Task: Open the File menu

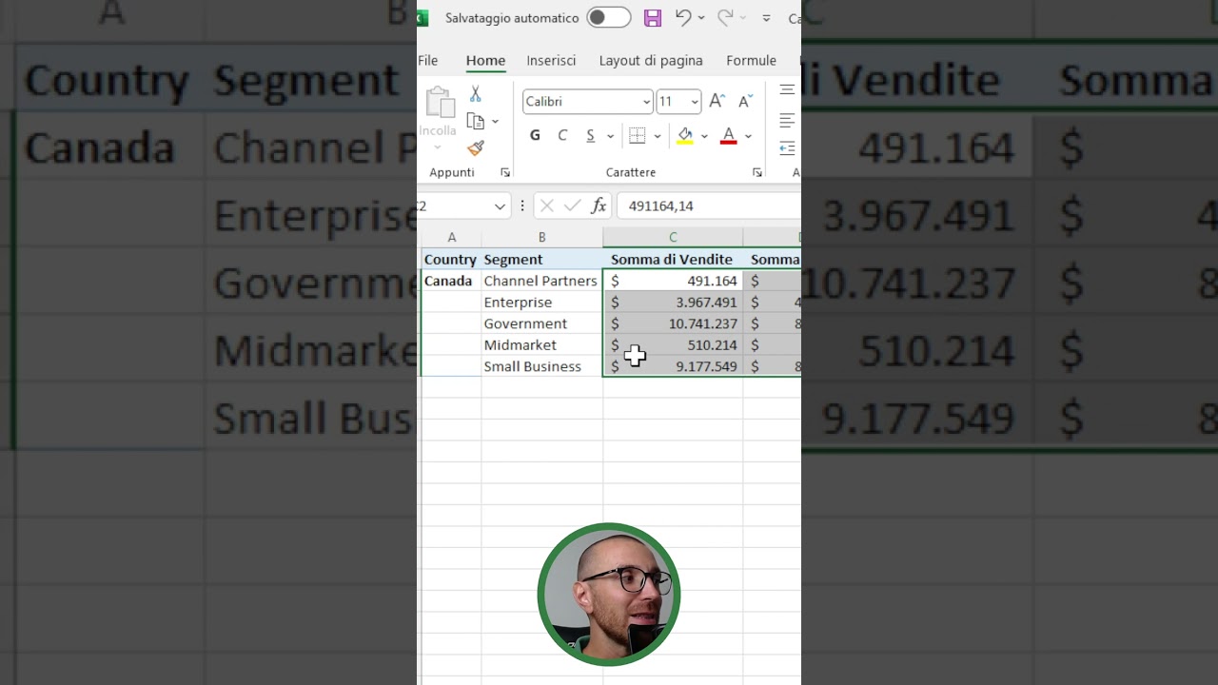Action: click(x=428, y=60)
